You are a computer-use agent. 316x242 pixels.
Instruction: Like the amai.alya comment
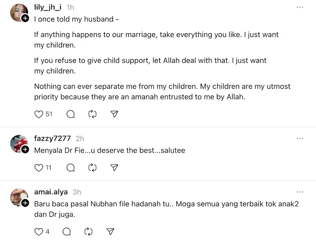point(39,231)
